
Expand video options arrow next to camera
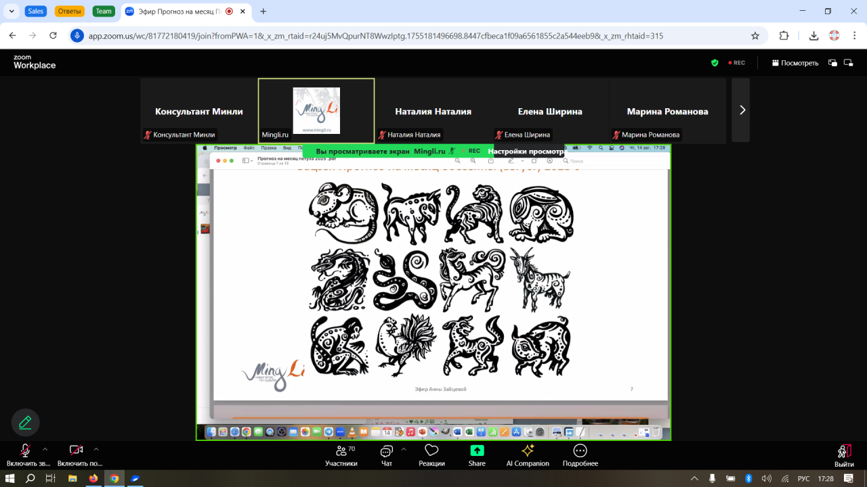point(96,448)
